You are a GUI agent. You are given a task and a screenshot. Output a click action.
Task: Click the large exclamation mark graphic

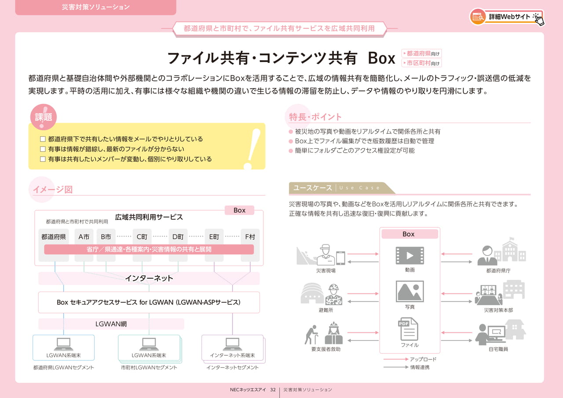point(252,149)
